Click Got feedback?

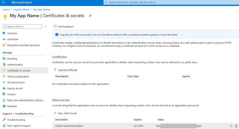[66, 27]
